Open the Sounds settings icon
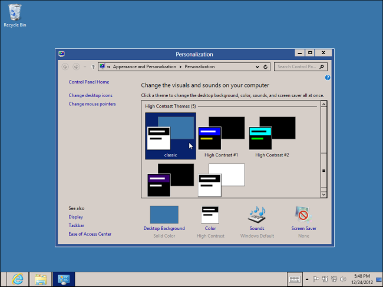The image size is (383, 287). click(256, 214)
